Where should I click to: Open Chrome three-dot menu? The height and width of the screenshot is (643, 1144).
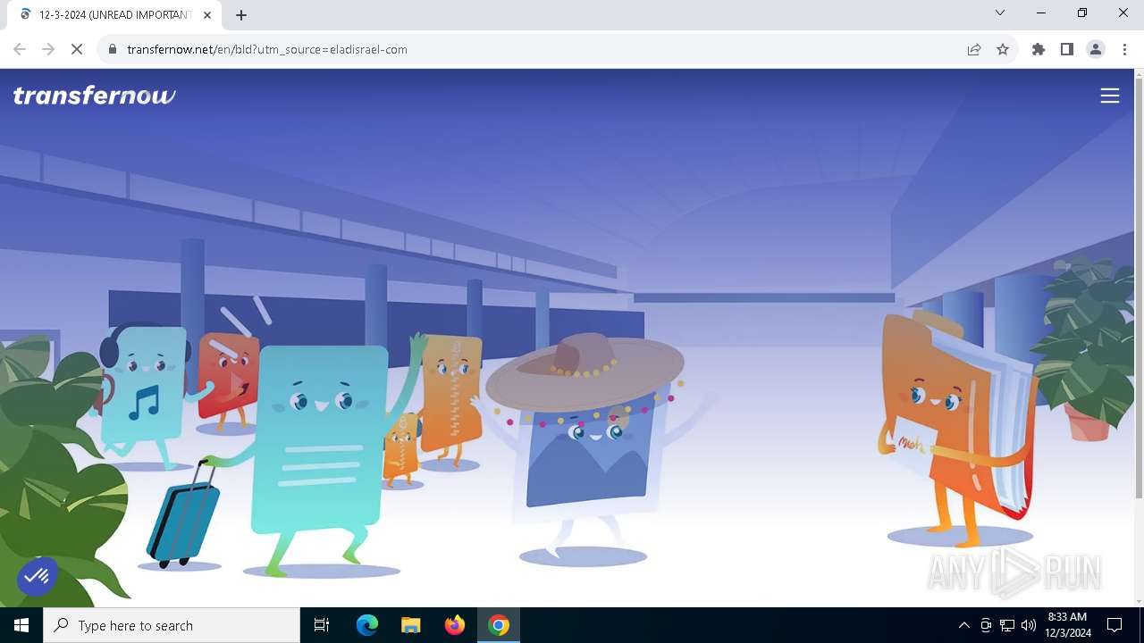click(x=1124, y=49)
